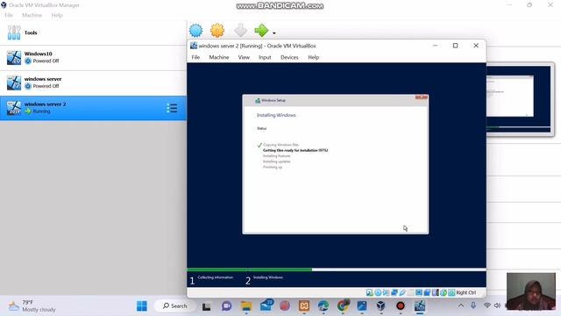Screen dimensions: 561x316
Task: Click the Bandicam record taskbar icon
Action: (x=401, y=306)
